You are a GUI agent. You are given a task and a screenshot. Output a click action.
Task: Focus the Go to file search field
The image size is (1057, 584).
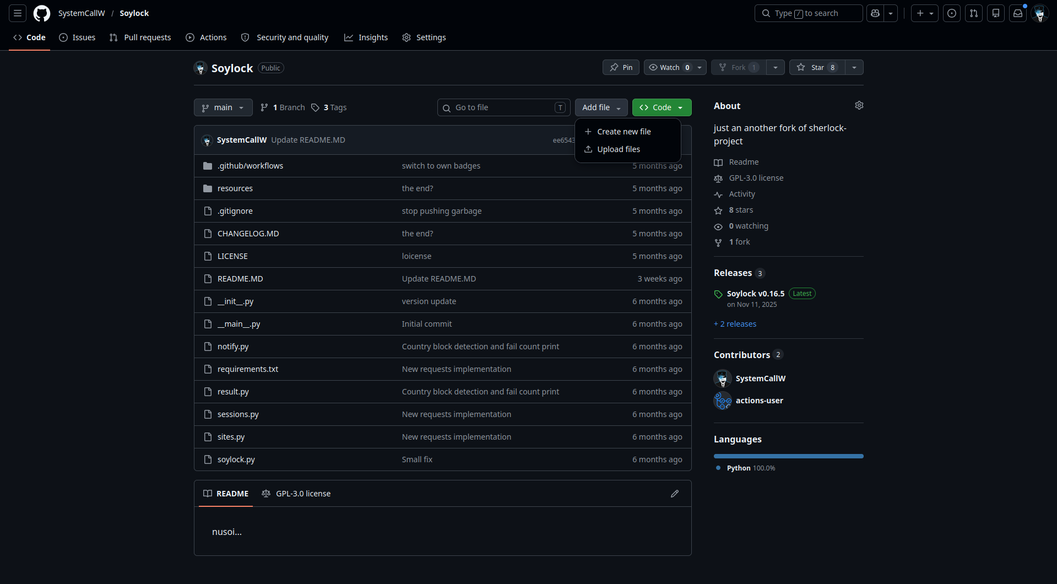coord(503,107)
